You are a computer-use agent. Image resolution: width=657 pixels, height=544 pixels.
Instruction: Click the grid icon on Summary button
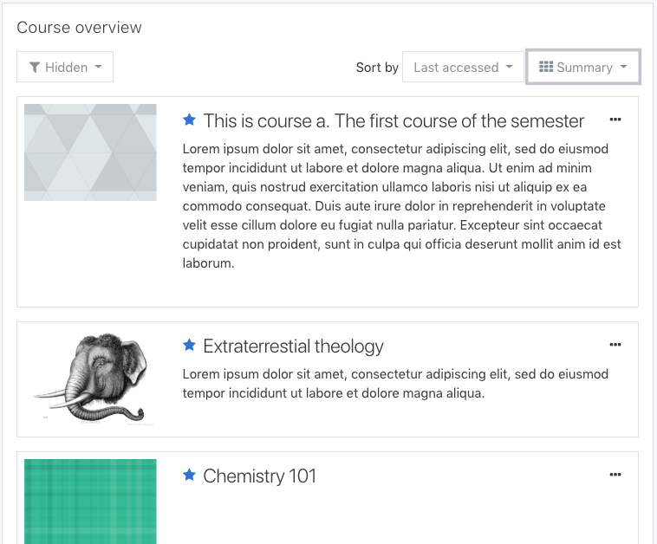click(546, 67)
